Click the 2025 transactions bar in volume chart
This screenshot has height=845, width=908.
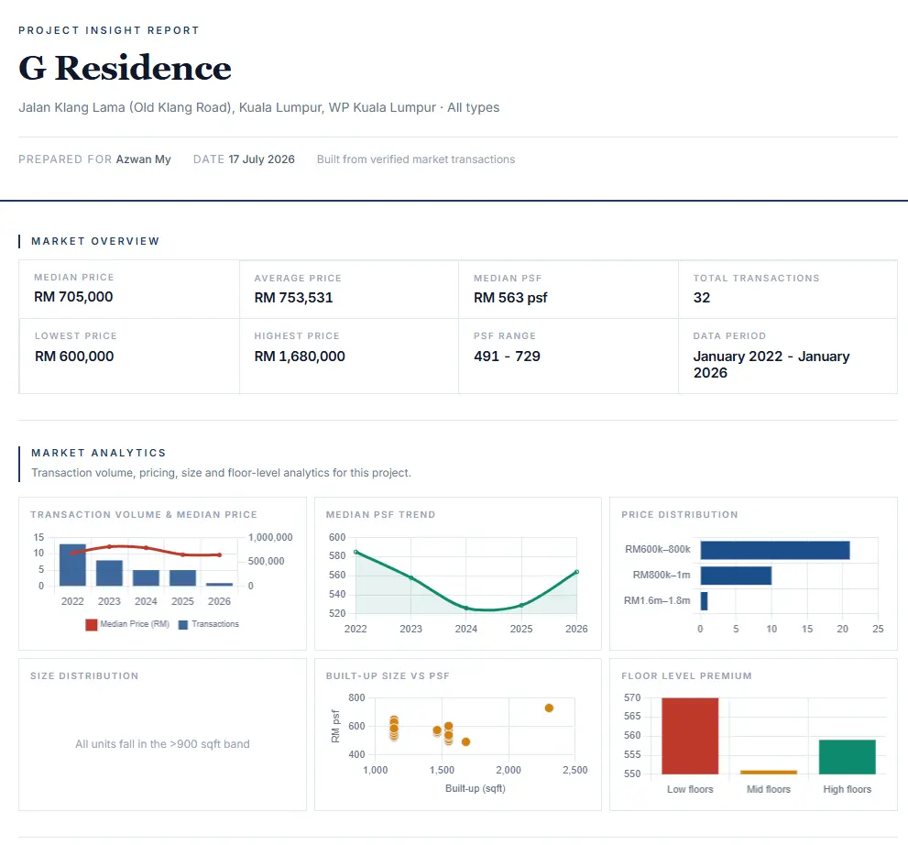182,578
